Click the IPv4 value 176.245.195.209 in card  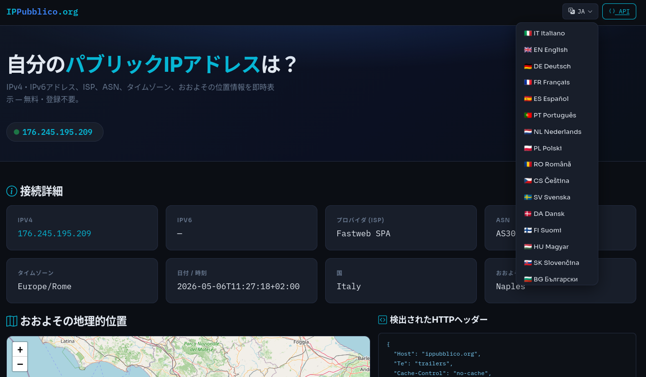(x=54, y=233)
